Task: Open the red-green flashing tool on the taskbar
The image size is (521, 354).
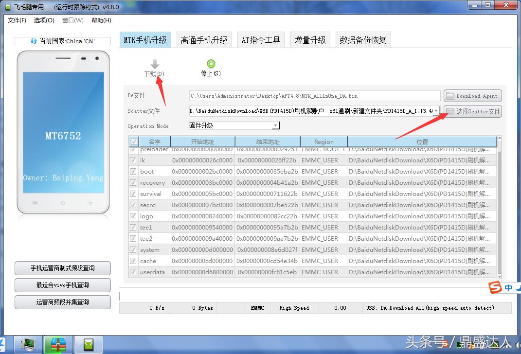Action: pyautogui.click(x=58, y=344)
